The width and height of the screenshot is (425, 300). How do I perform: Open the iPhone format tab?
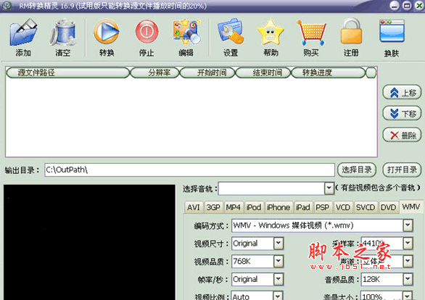click(278, 207)
